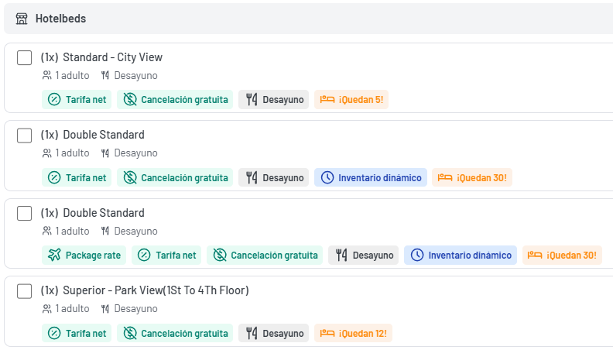Screen dimensions: 613x350
Task: Click Tarifa net tag in Superior Park View row
Action: point(77,333)
